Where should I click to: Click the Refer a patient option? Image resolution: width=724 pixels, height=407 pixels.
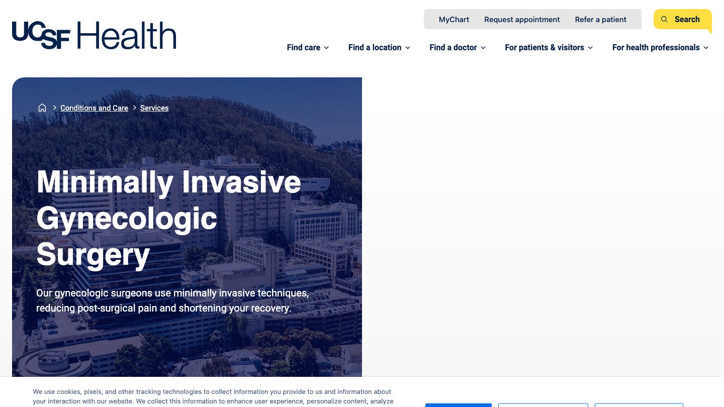tap(600, 19)
